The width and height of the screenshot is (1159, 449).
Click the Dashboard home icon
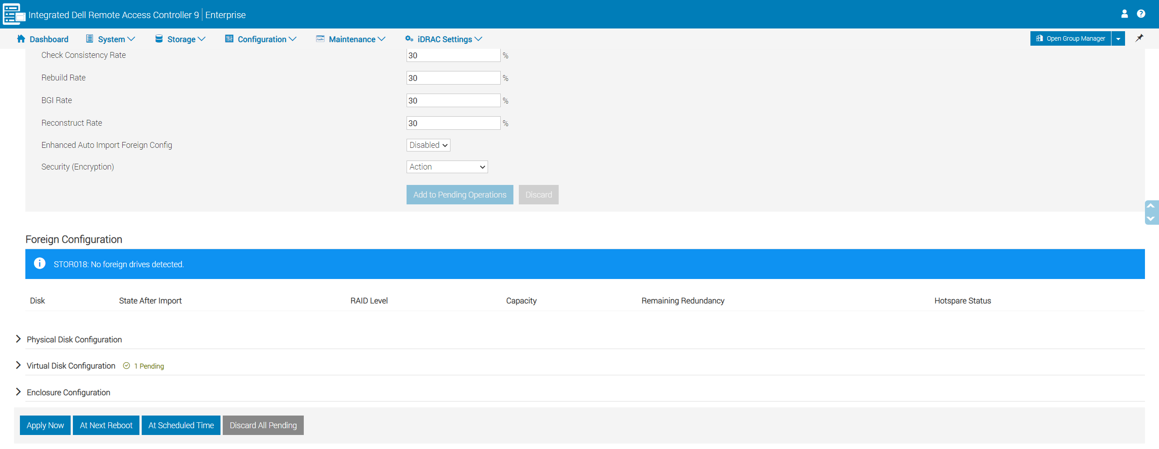click(21, 39)
